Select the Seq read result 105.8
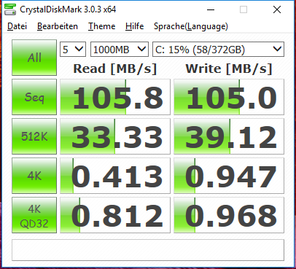The image size is (296, 269). [x=115, y=97]
